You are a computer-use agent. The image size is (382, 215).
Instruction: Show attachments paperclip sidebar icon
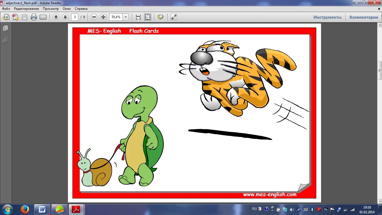5,40
